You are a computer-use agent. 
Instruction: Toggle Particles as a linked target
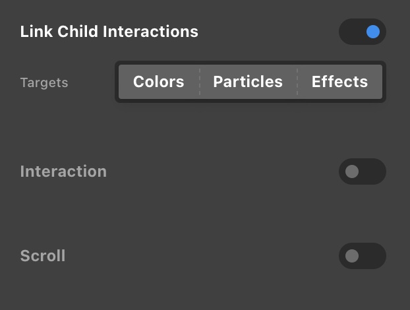[248, 82]
